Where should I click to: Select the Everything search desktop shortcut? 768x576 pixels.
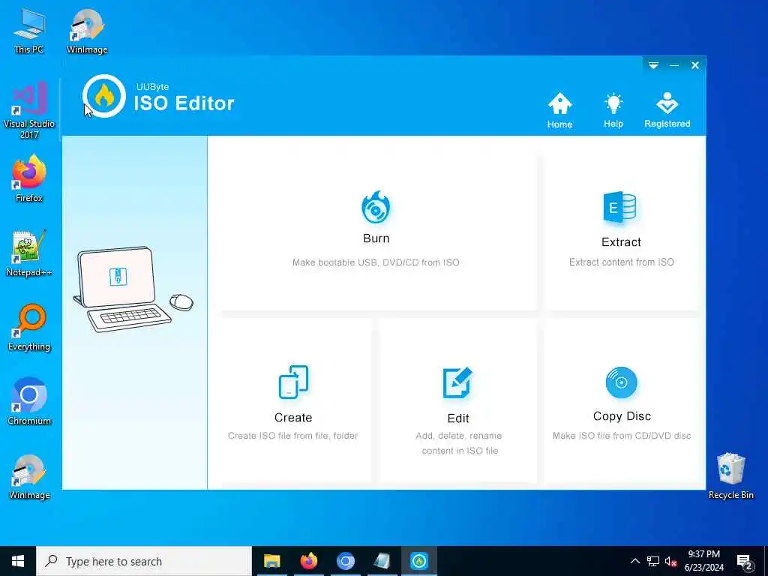[x=29, y=328]
